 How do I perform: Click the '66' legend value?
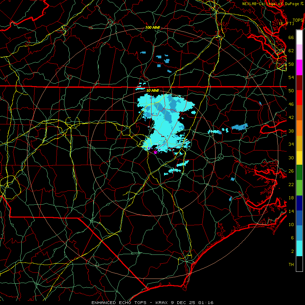click(x=291, y=38)
